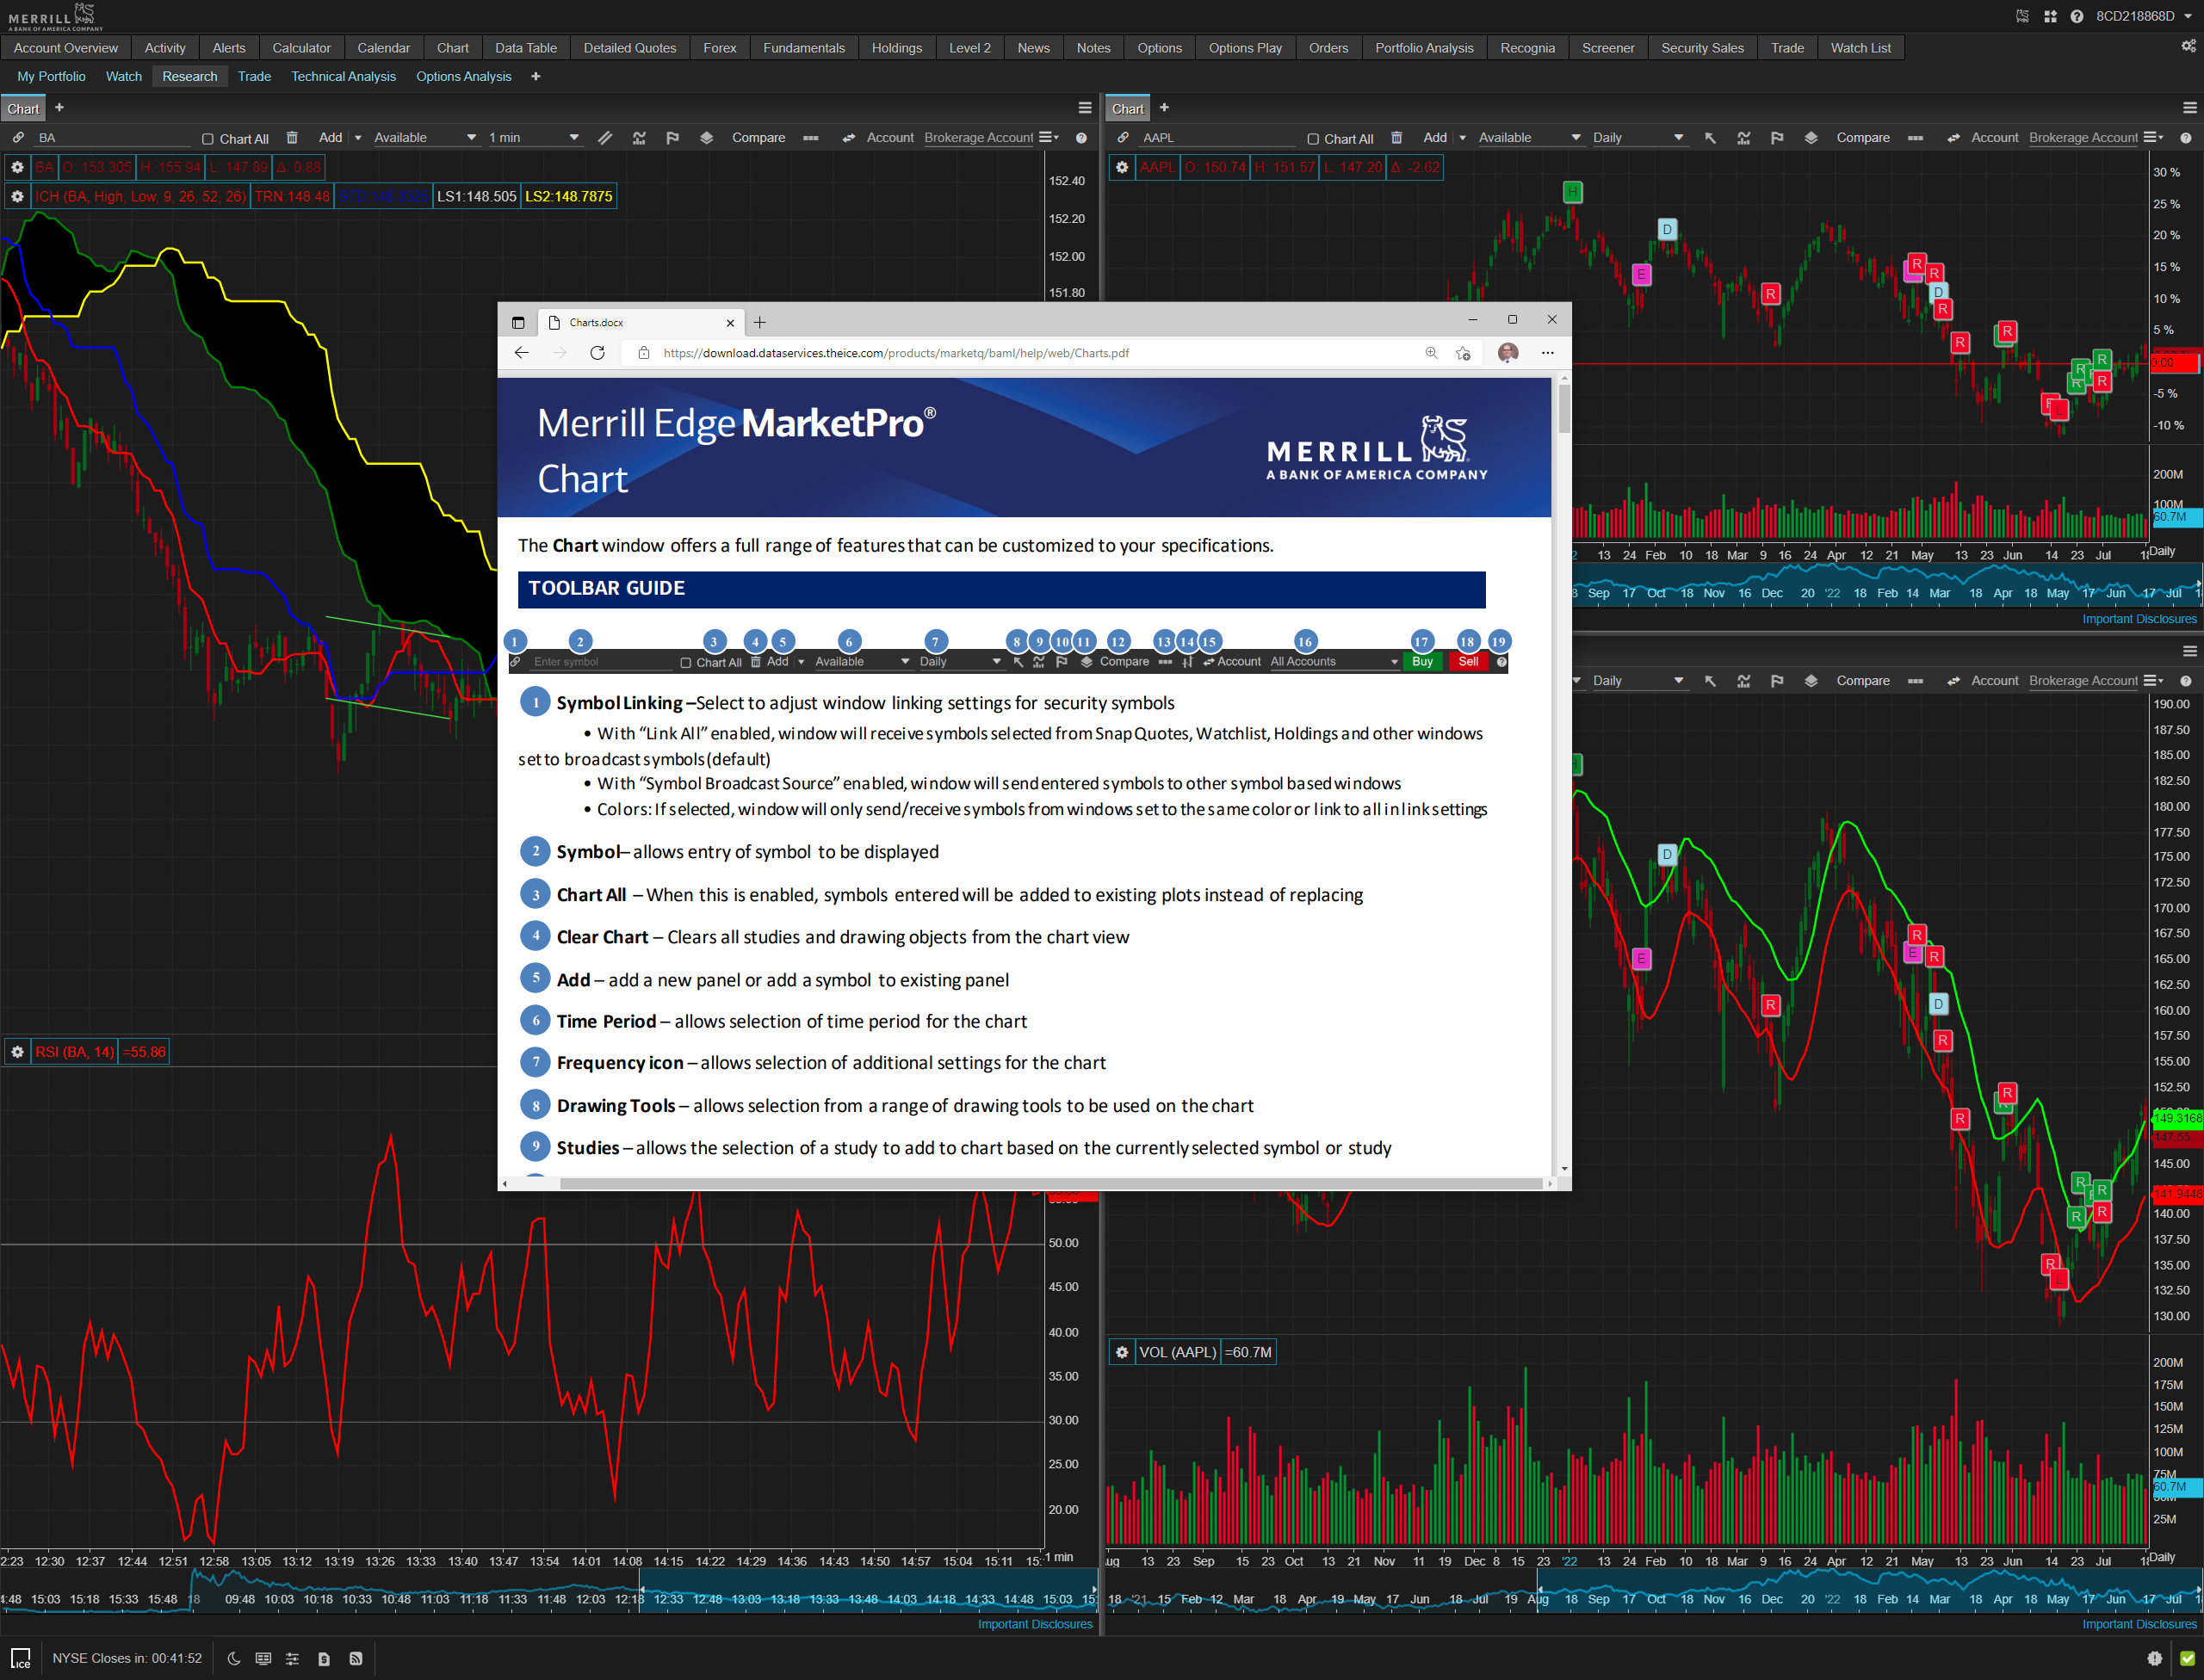Click the green H marker on AAPL chart
This screenshot has width=2204, height=1680.
coord(1573,191)
